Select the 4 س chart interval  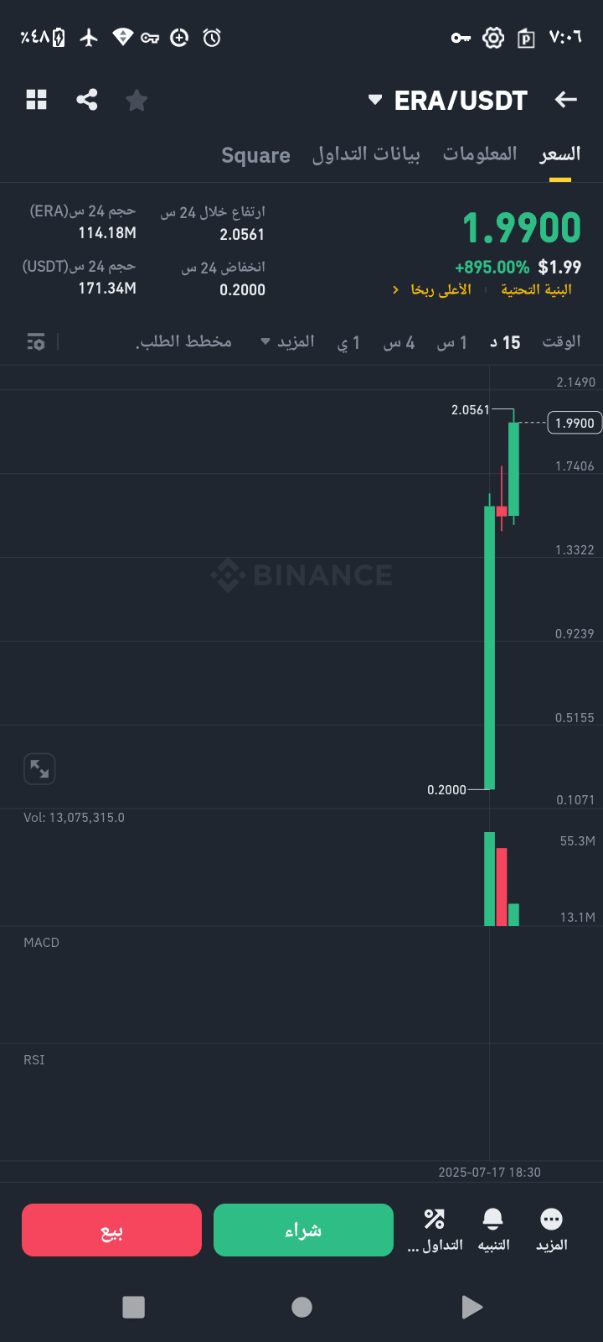coord(399,342)
